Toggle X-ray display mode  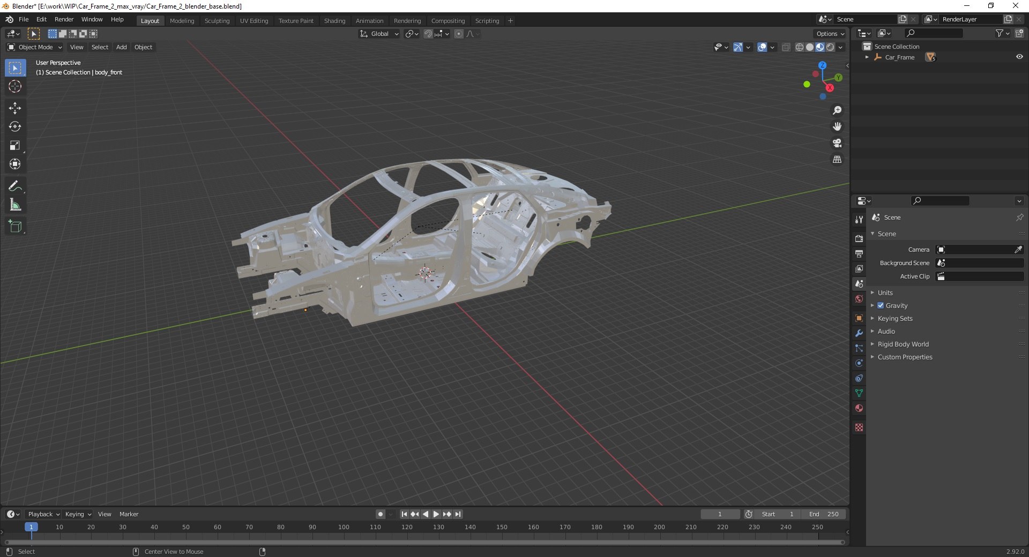tap(786, 47)
